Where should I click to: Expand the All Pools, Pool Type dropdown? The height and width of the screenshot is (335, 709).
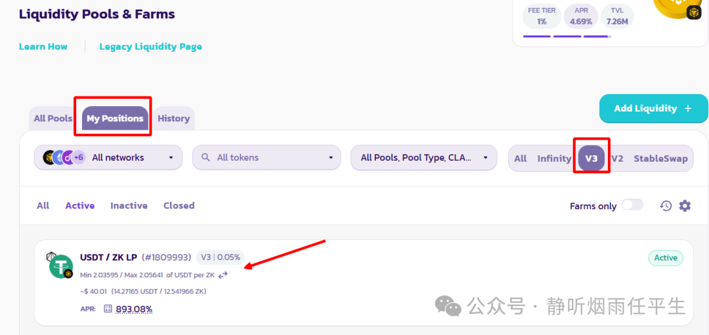423,157
